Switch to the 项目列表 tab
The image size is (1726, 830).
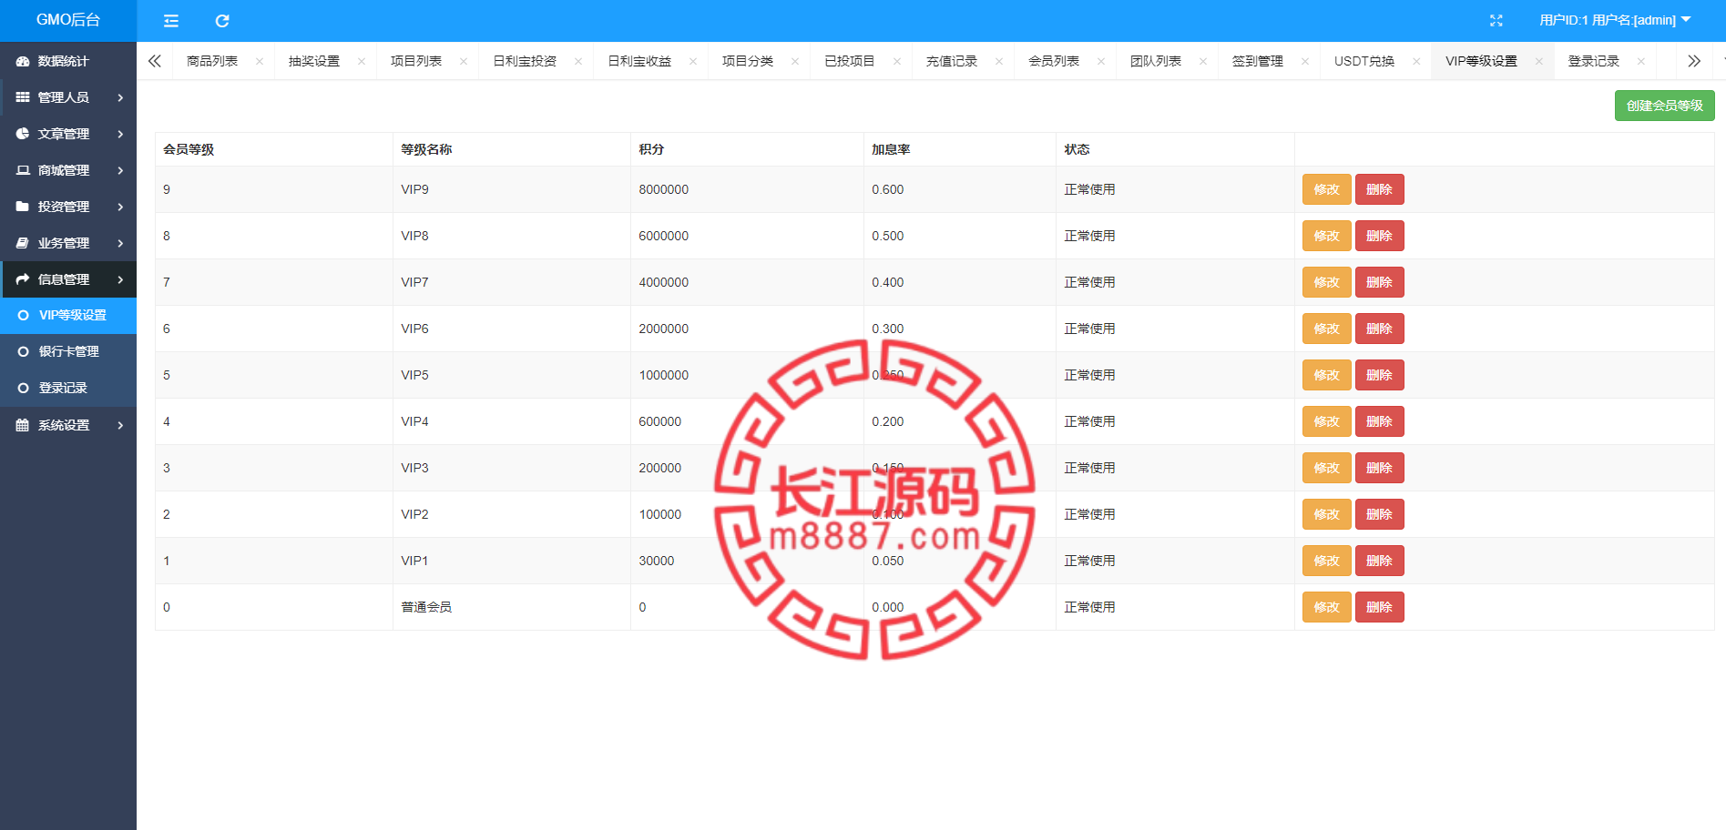point(416,61)
